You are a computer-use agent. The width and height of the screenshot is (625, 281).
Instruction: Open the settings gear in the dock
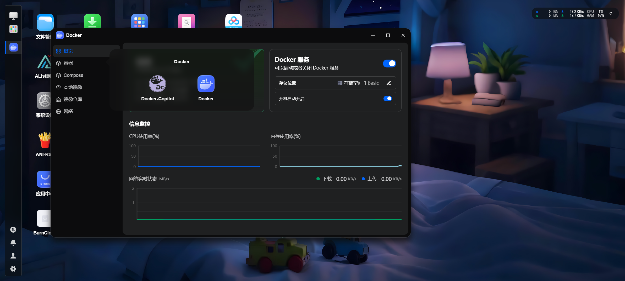(13, 269)
